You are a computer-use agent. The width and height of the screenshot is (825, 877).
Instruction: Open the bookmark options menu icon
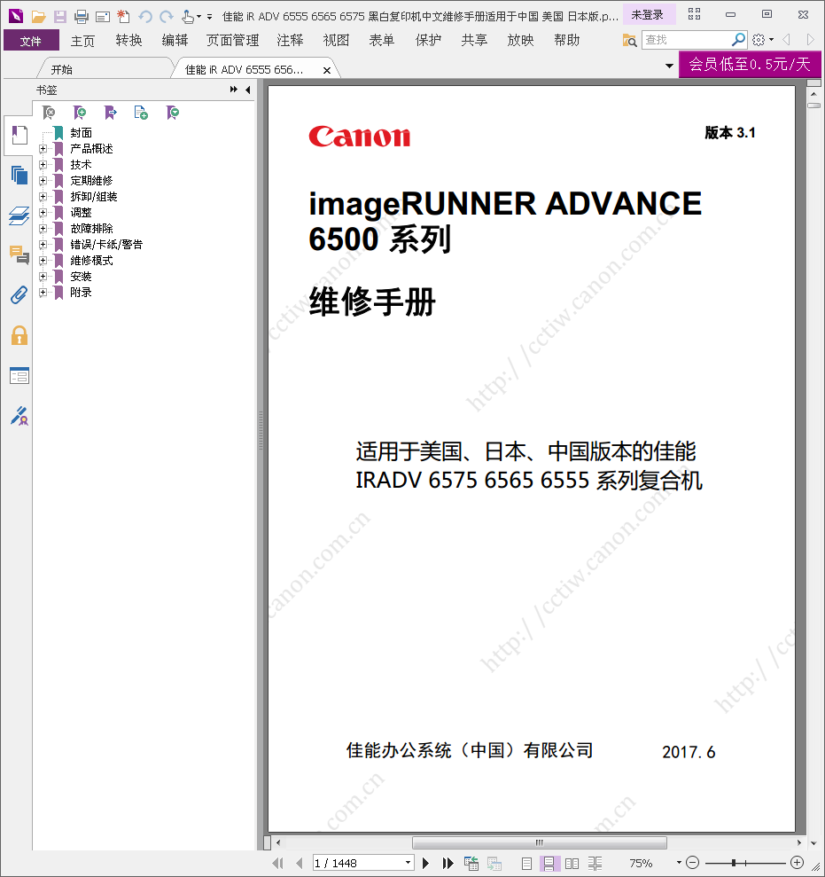(x=173, y=113)
